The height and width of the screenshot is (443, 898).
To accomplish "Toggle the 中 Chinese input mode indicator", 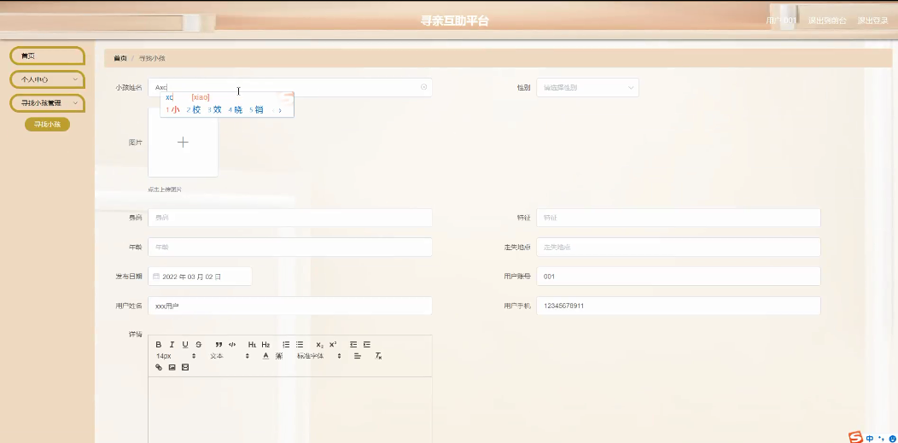I will tap(870, 439).
